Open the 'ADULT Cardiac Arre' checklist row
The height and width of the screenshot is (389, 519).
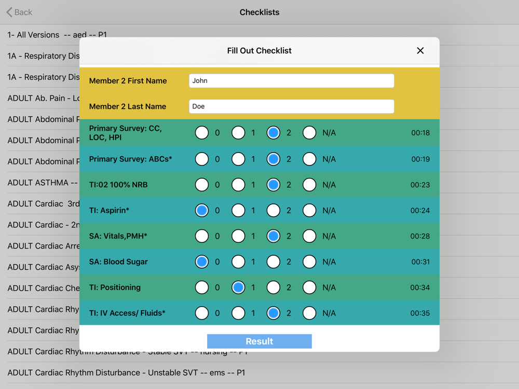click(43, 246)
